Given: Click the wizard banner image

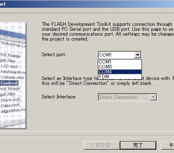Looking at the screenshot, I should pos(13,75).
